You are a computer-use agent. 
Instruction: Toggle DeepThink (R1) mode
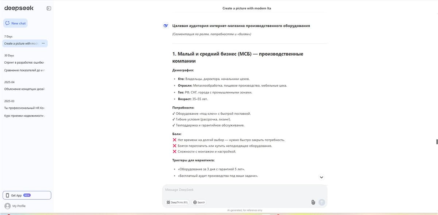click(x=177, y=202)
